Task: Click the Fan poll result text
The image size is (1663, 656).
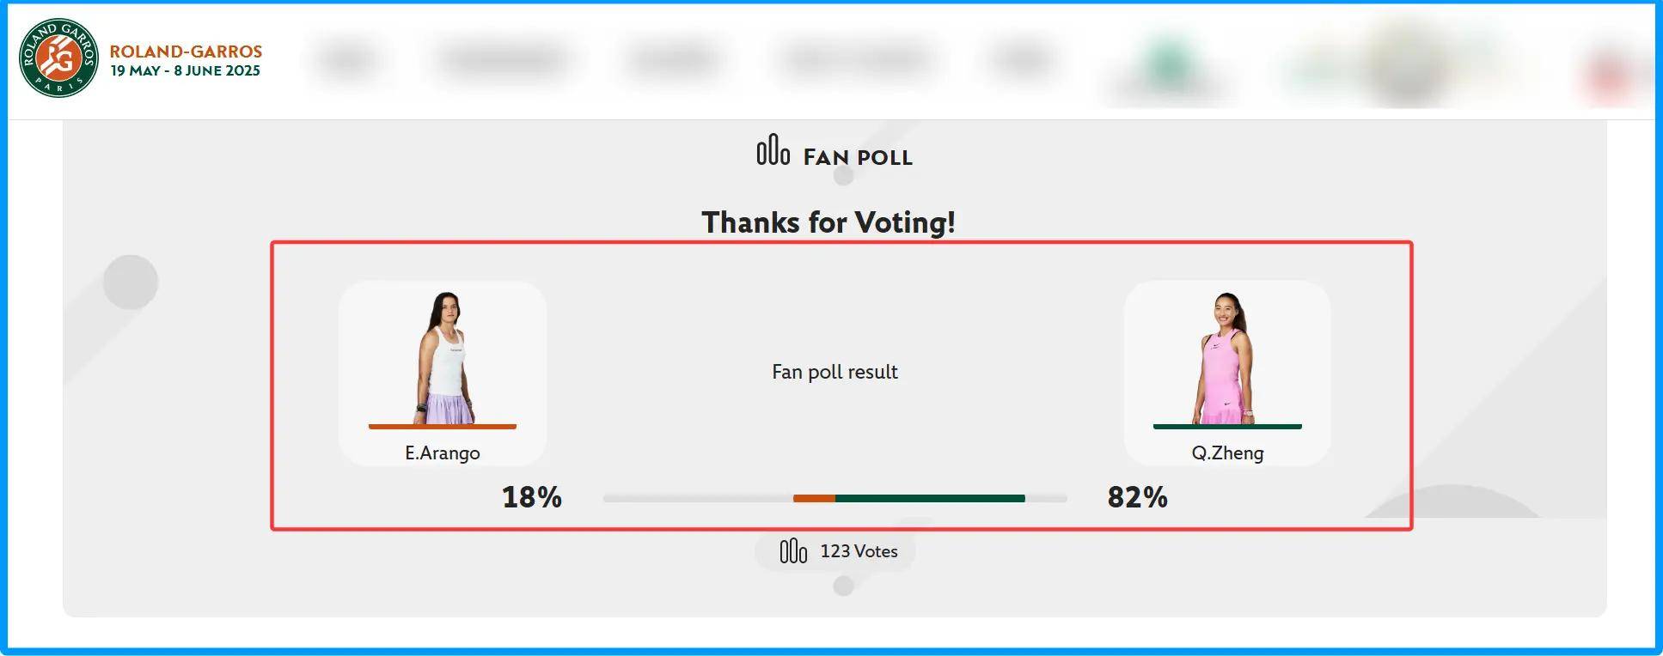Action: coord(835,372)
